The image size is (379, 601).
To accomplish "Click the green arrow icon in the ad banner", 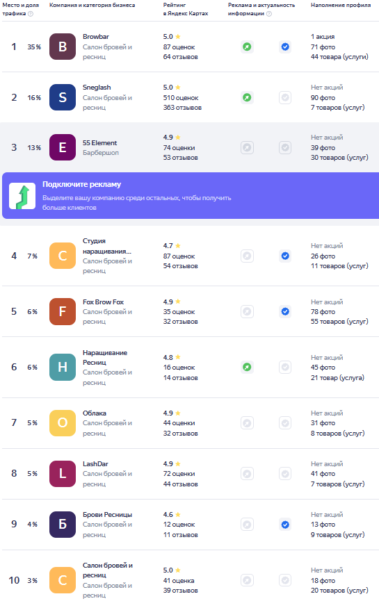I will [x=22, y=196].
